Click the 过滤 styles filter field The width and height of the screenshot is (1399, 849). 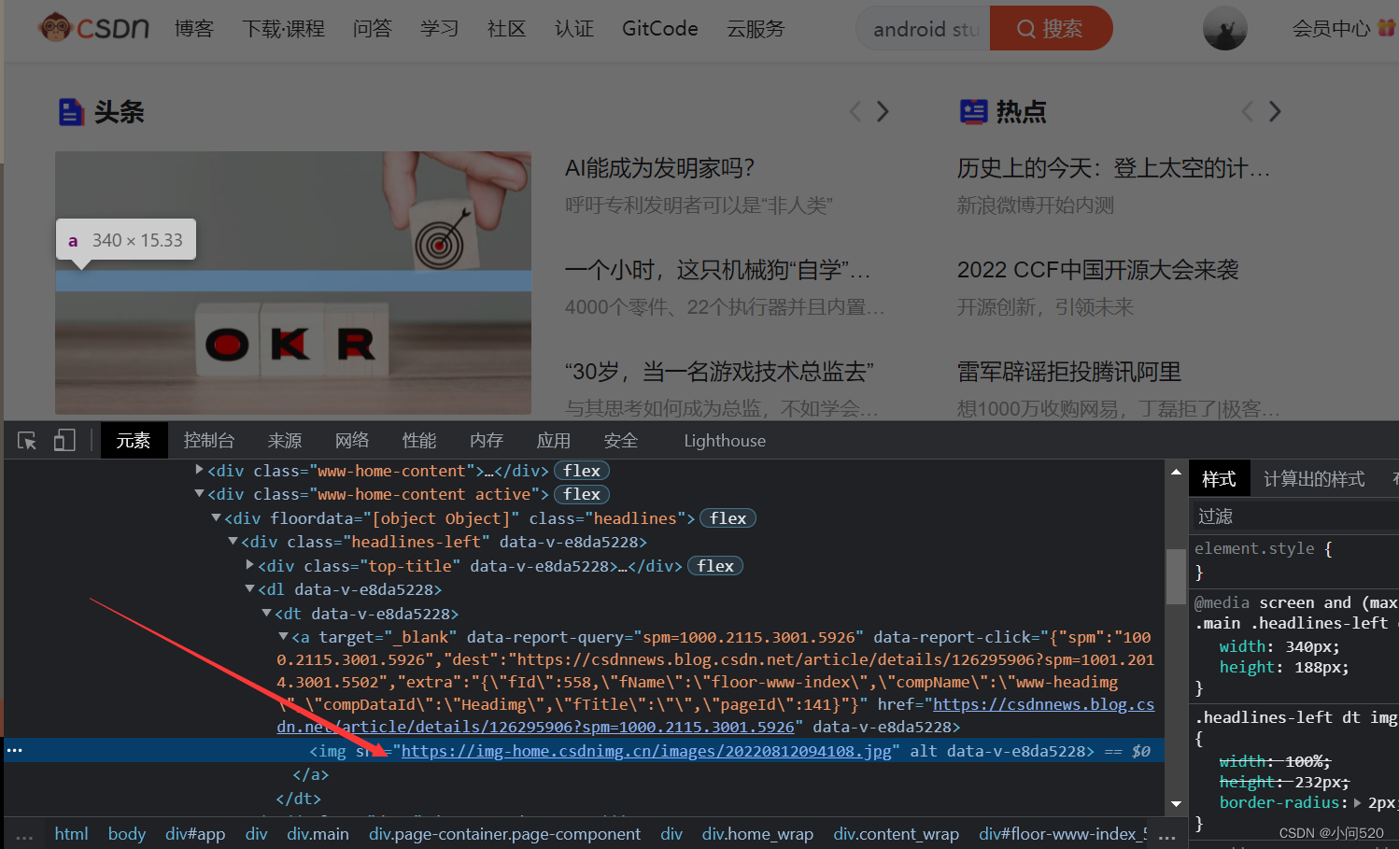point(1296,516)
